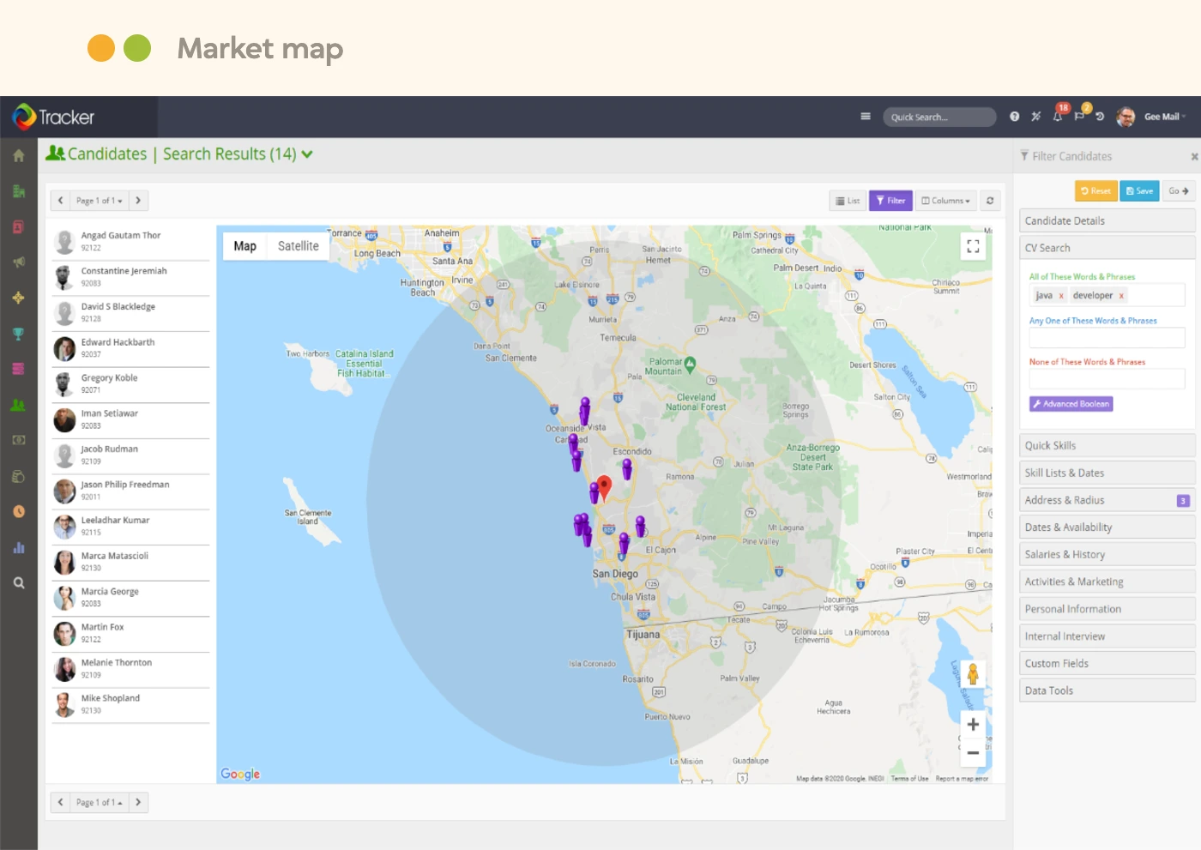
Task: Open the recent history icon in the top bar
Action: [x=1100, y=117]
